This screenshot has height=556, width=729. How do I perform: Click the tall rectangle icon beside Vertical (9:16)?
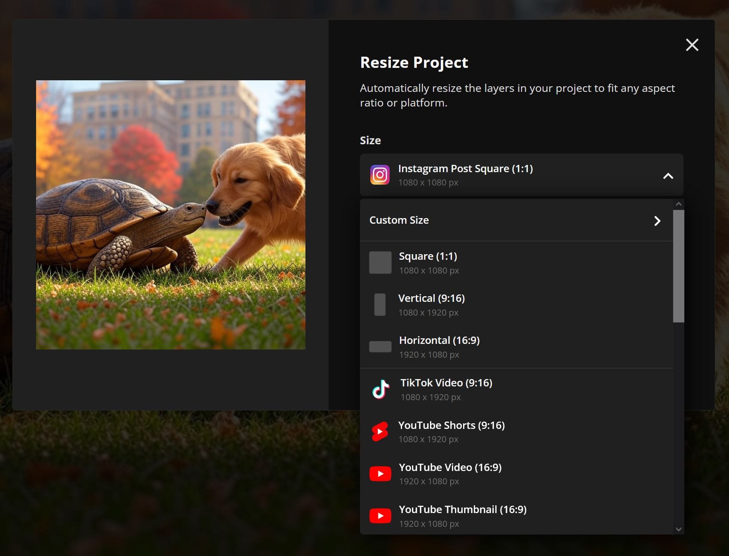point(380,304)
